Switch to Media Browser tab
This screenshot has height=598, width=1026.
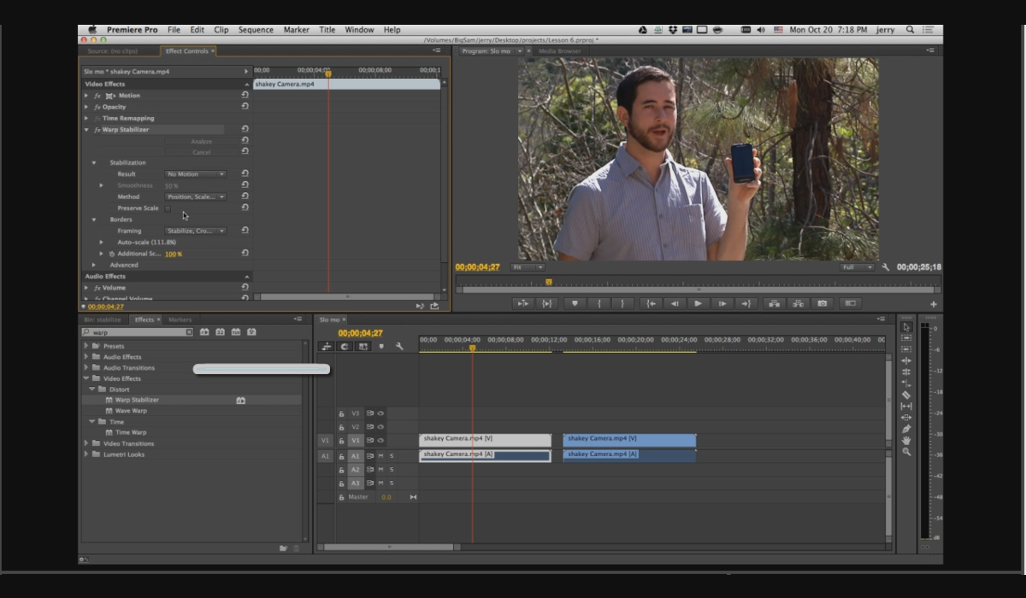coord(559,51)
